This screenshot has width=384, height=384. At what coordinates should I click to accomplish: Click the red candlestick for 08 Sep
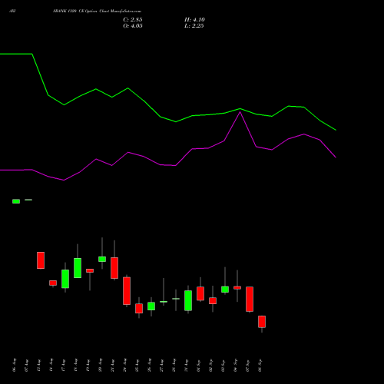click(x=262, y=322)
